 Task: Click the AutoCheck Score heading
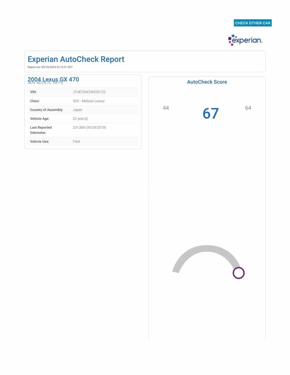coord(207,82)
